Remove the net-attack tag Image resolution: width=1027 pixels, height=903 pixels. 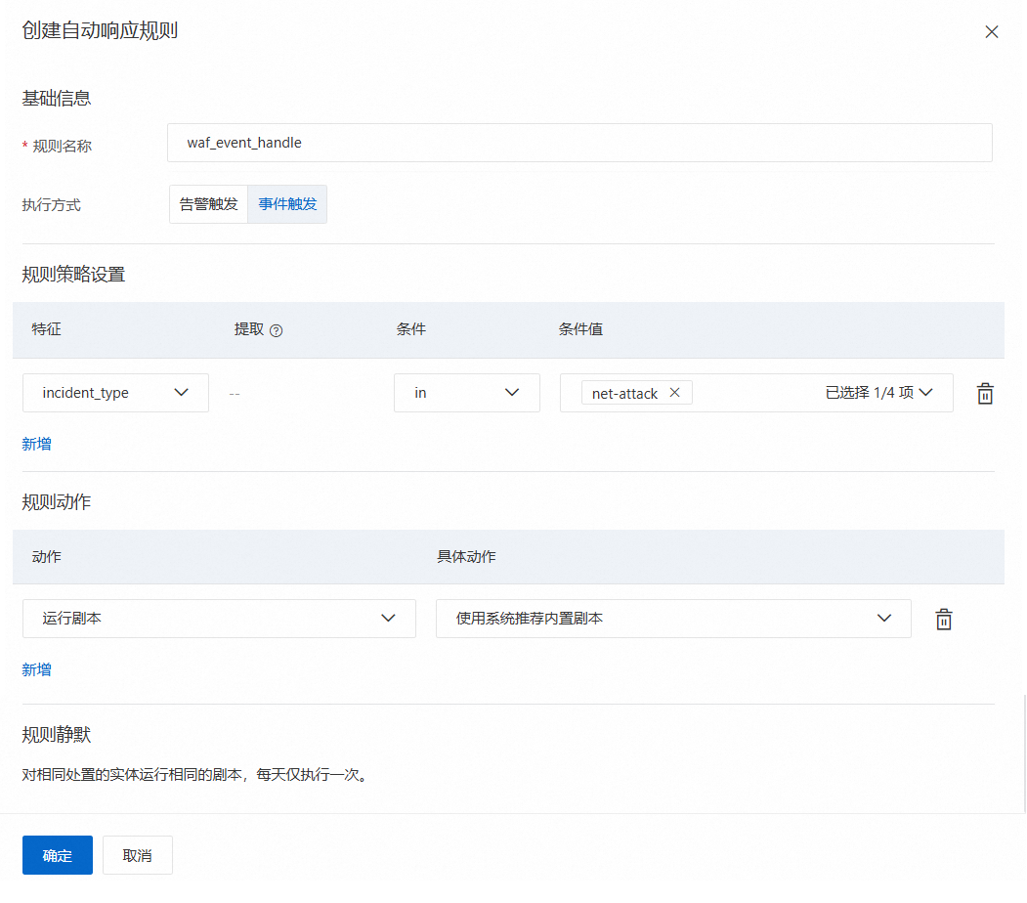pyautogui.click(x=674, y=392)
